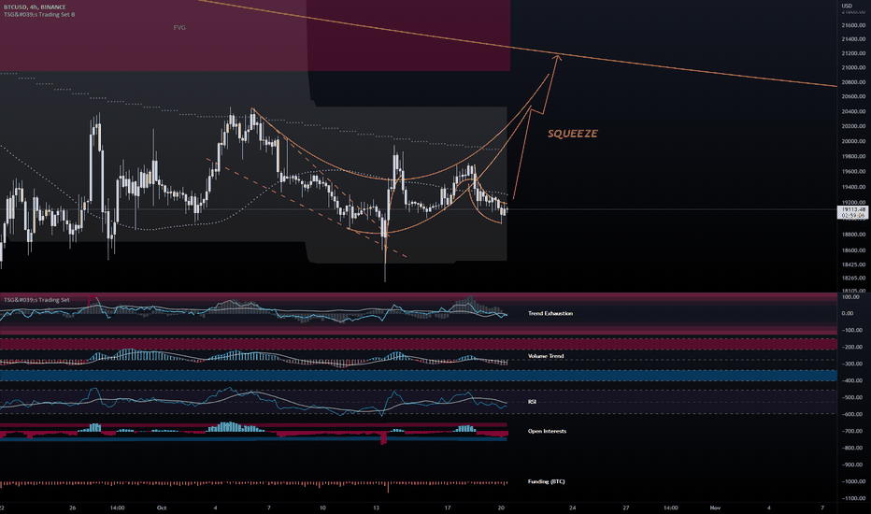
Task: Click the FVG label in the shaded zone
Action: coord(179,27)
